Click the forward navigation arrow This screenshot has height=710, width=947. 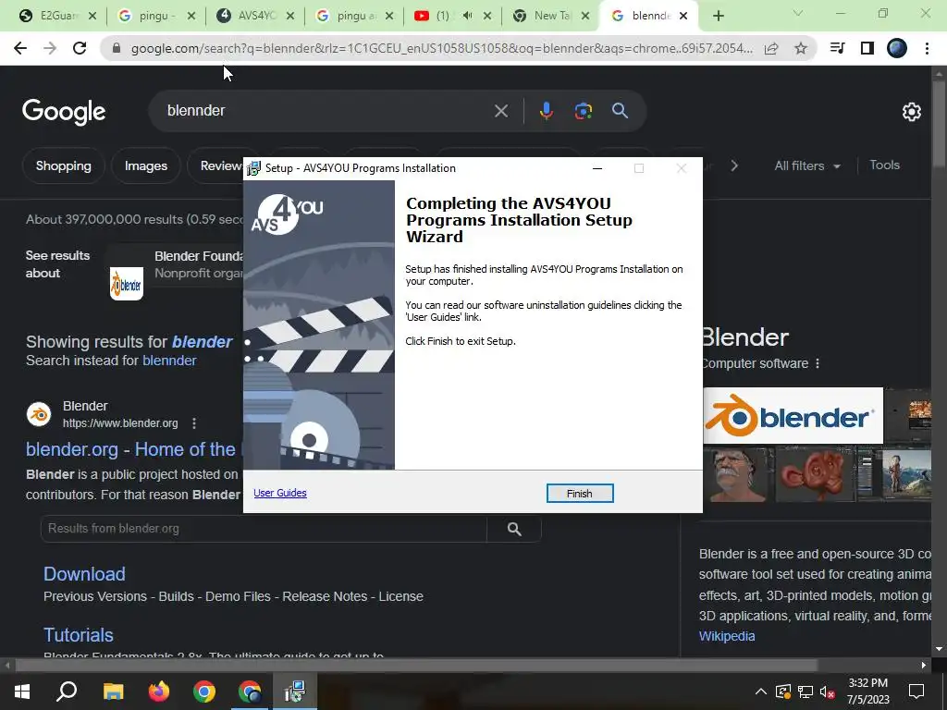pos(50,48)
